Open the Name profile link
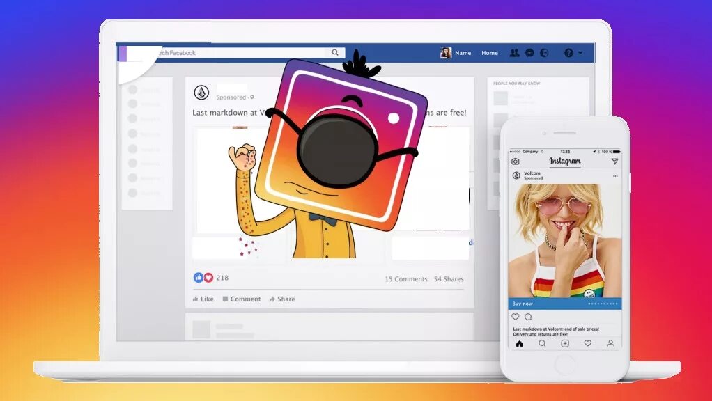Viewport: 712px width, 401px height. pyautogui.click(x=463, y=53)
